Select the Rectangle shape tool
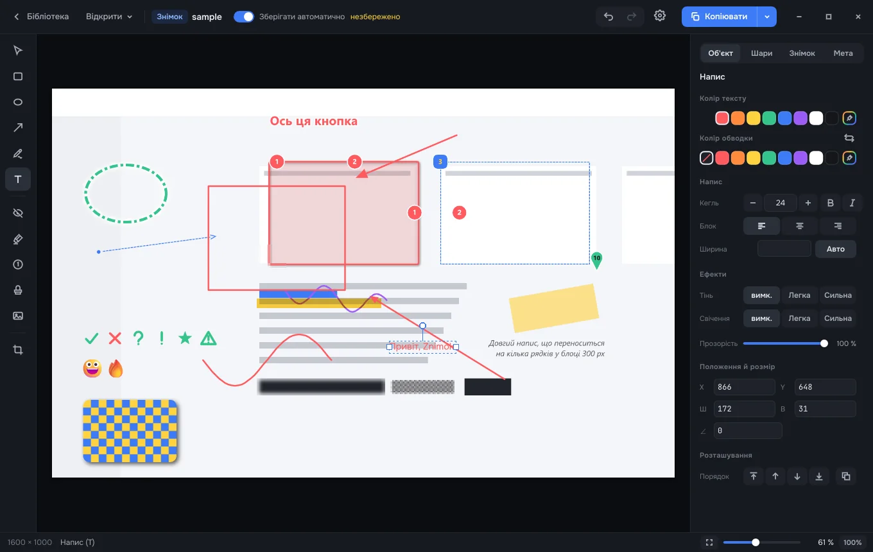The height and width of the screenshot is (552, 873). point(18,76)
